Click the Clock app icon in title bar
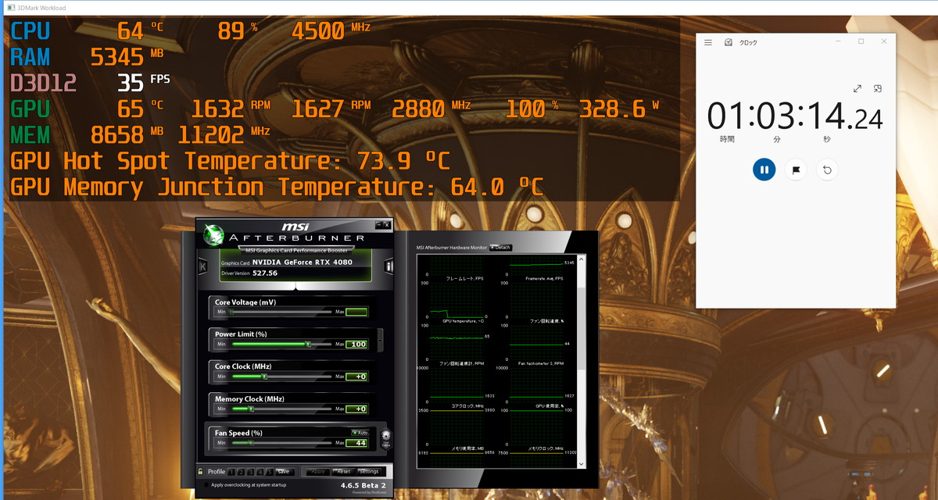Viewport: 938px width, 500px height. pyautogui.click(x=729, y=42)
